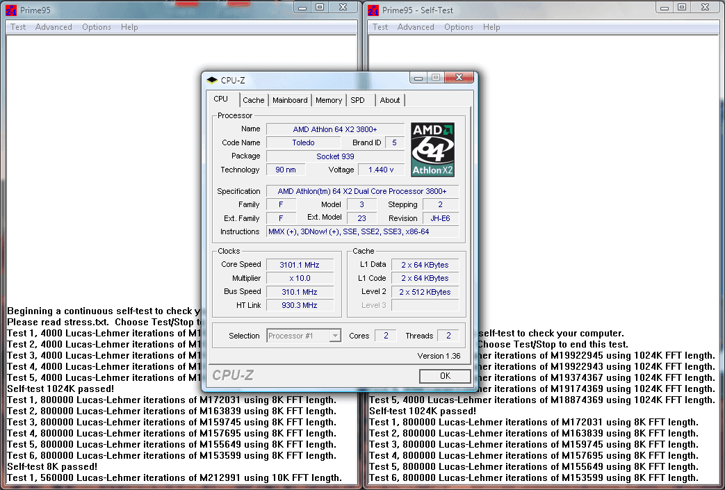The width and height of the screenshot is (725, 490).
Task: Open Advanced menu in Prime95 Self-Test window
Action: click(416, 27)
